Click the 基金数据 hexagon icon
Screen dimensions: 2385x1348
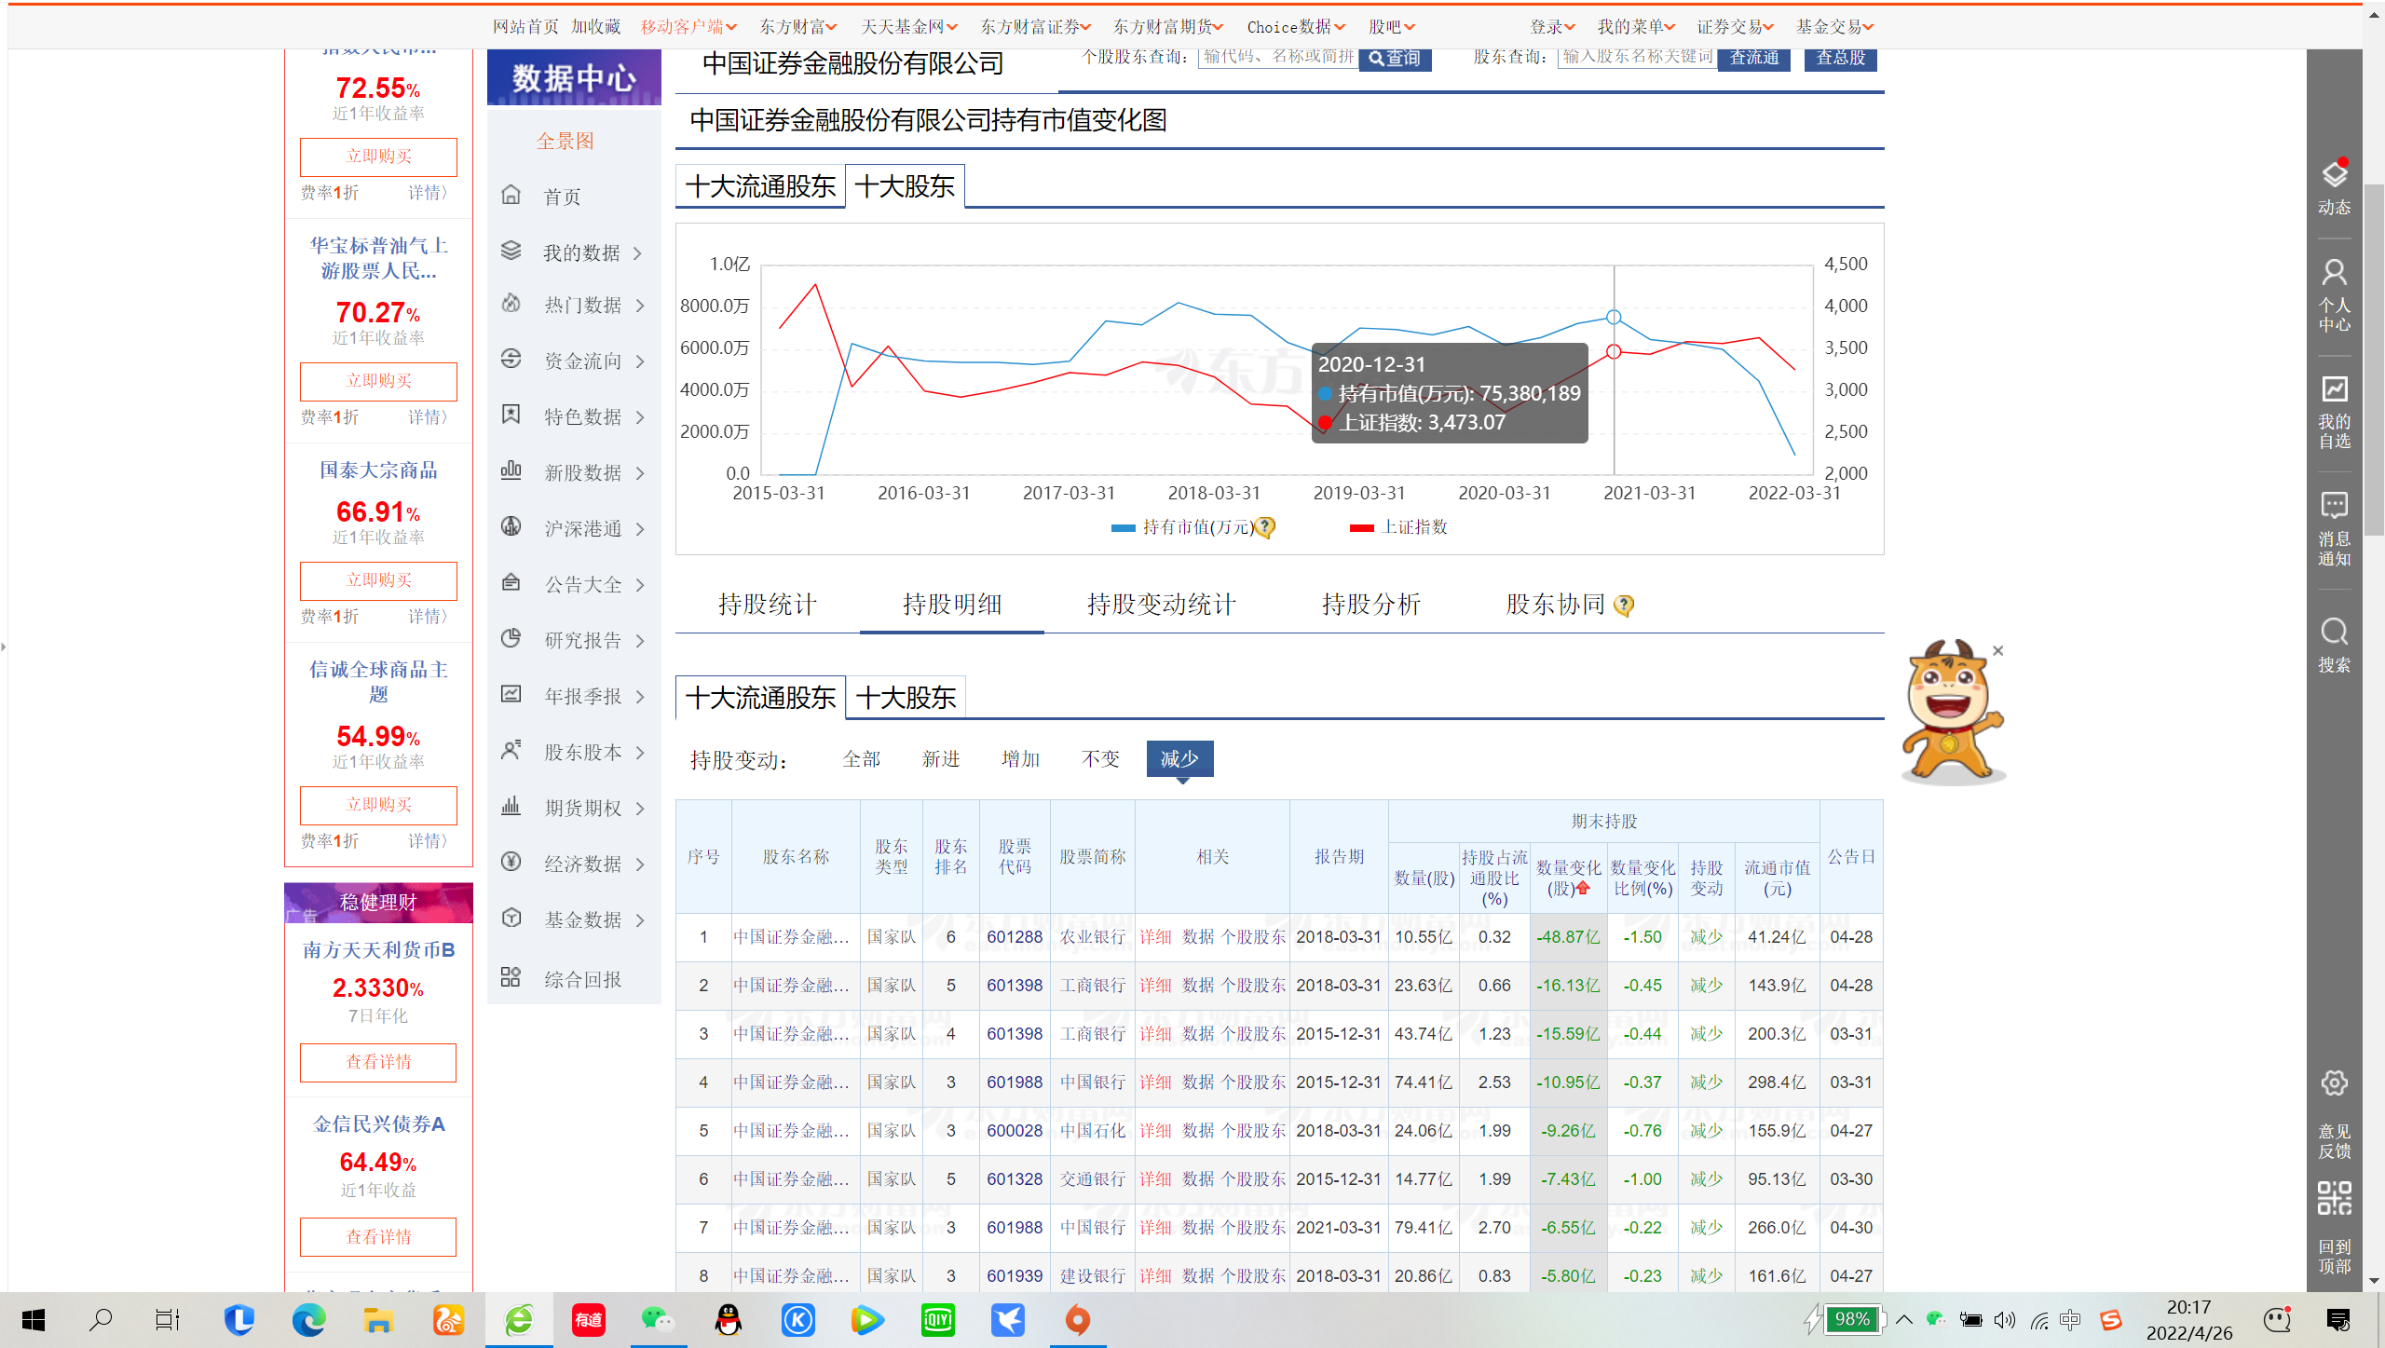511,918
